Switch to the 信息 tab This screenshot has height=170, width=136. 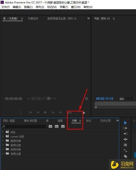pos(60,121)
